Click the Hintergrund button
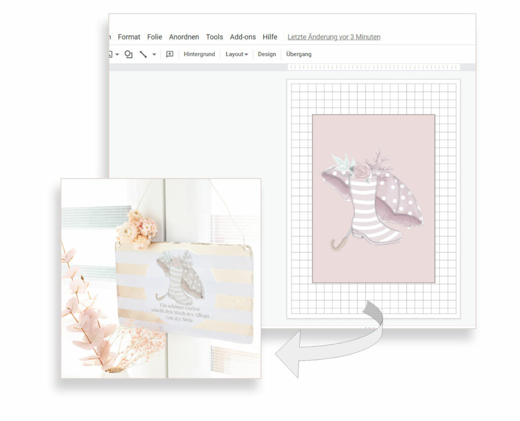Viewport: 520px width, 421px height. [x=199, y=54]
